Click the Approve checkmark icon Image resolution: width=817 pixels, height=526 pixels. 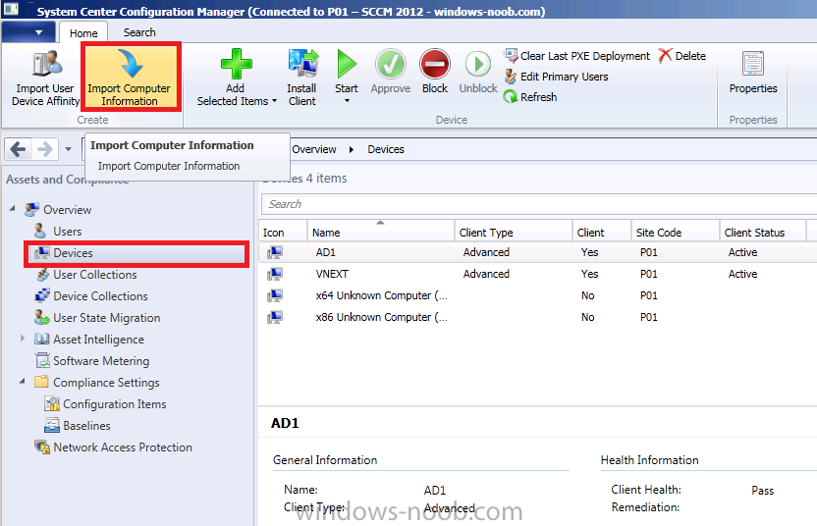(390, 64)
